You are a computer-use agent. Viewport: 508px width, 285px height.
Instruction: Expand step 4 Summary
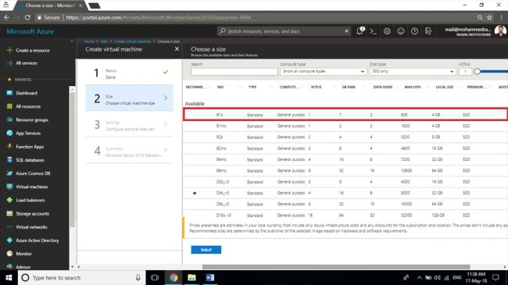(x=129, y=150)
